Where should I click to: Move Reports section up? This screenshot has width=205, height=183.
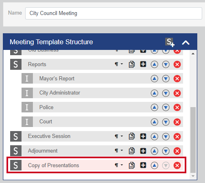tap(154, 65)
